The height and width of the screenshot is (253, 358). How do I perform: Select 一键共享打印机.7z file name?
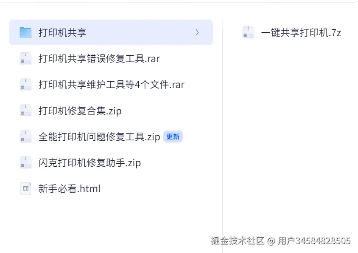pos(301,32)
